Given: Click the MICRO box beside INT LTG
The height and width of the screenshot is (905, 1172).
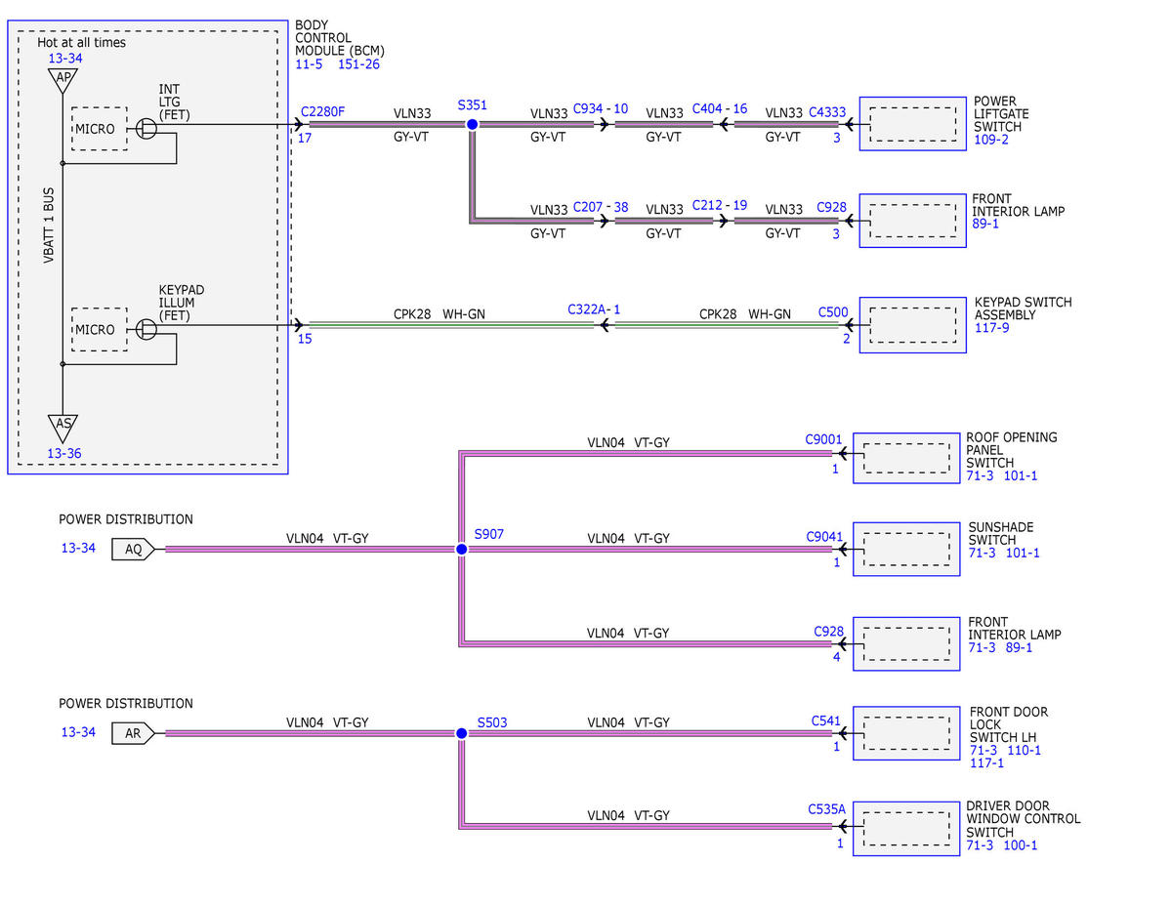Looking at the screenshot, I should 99,129.
